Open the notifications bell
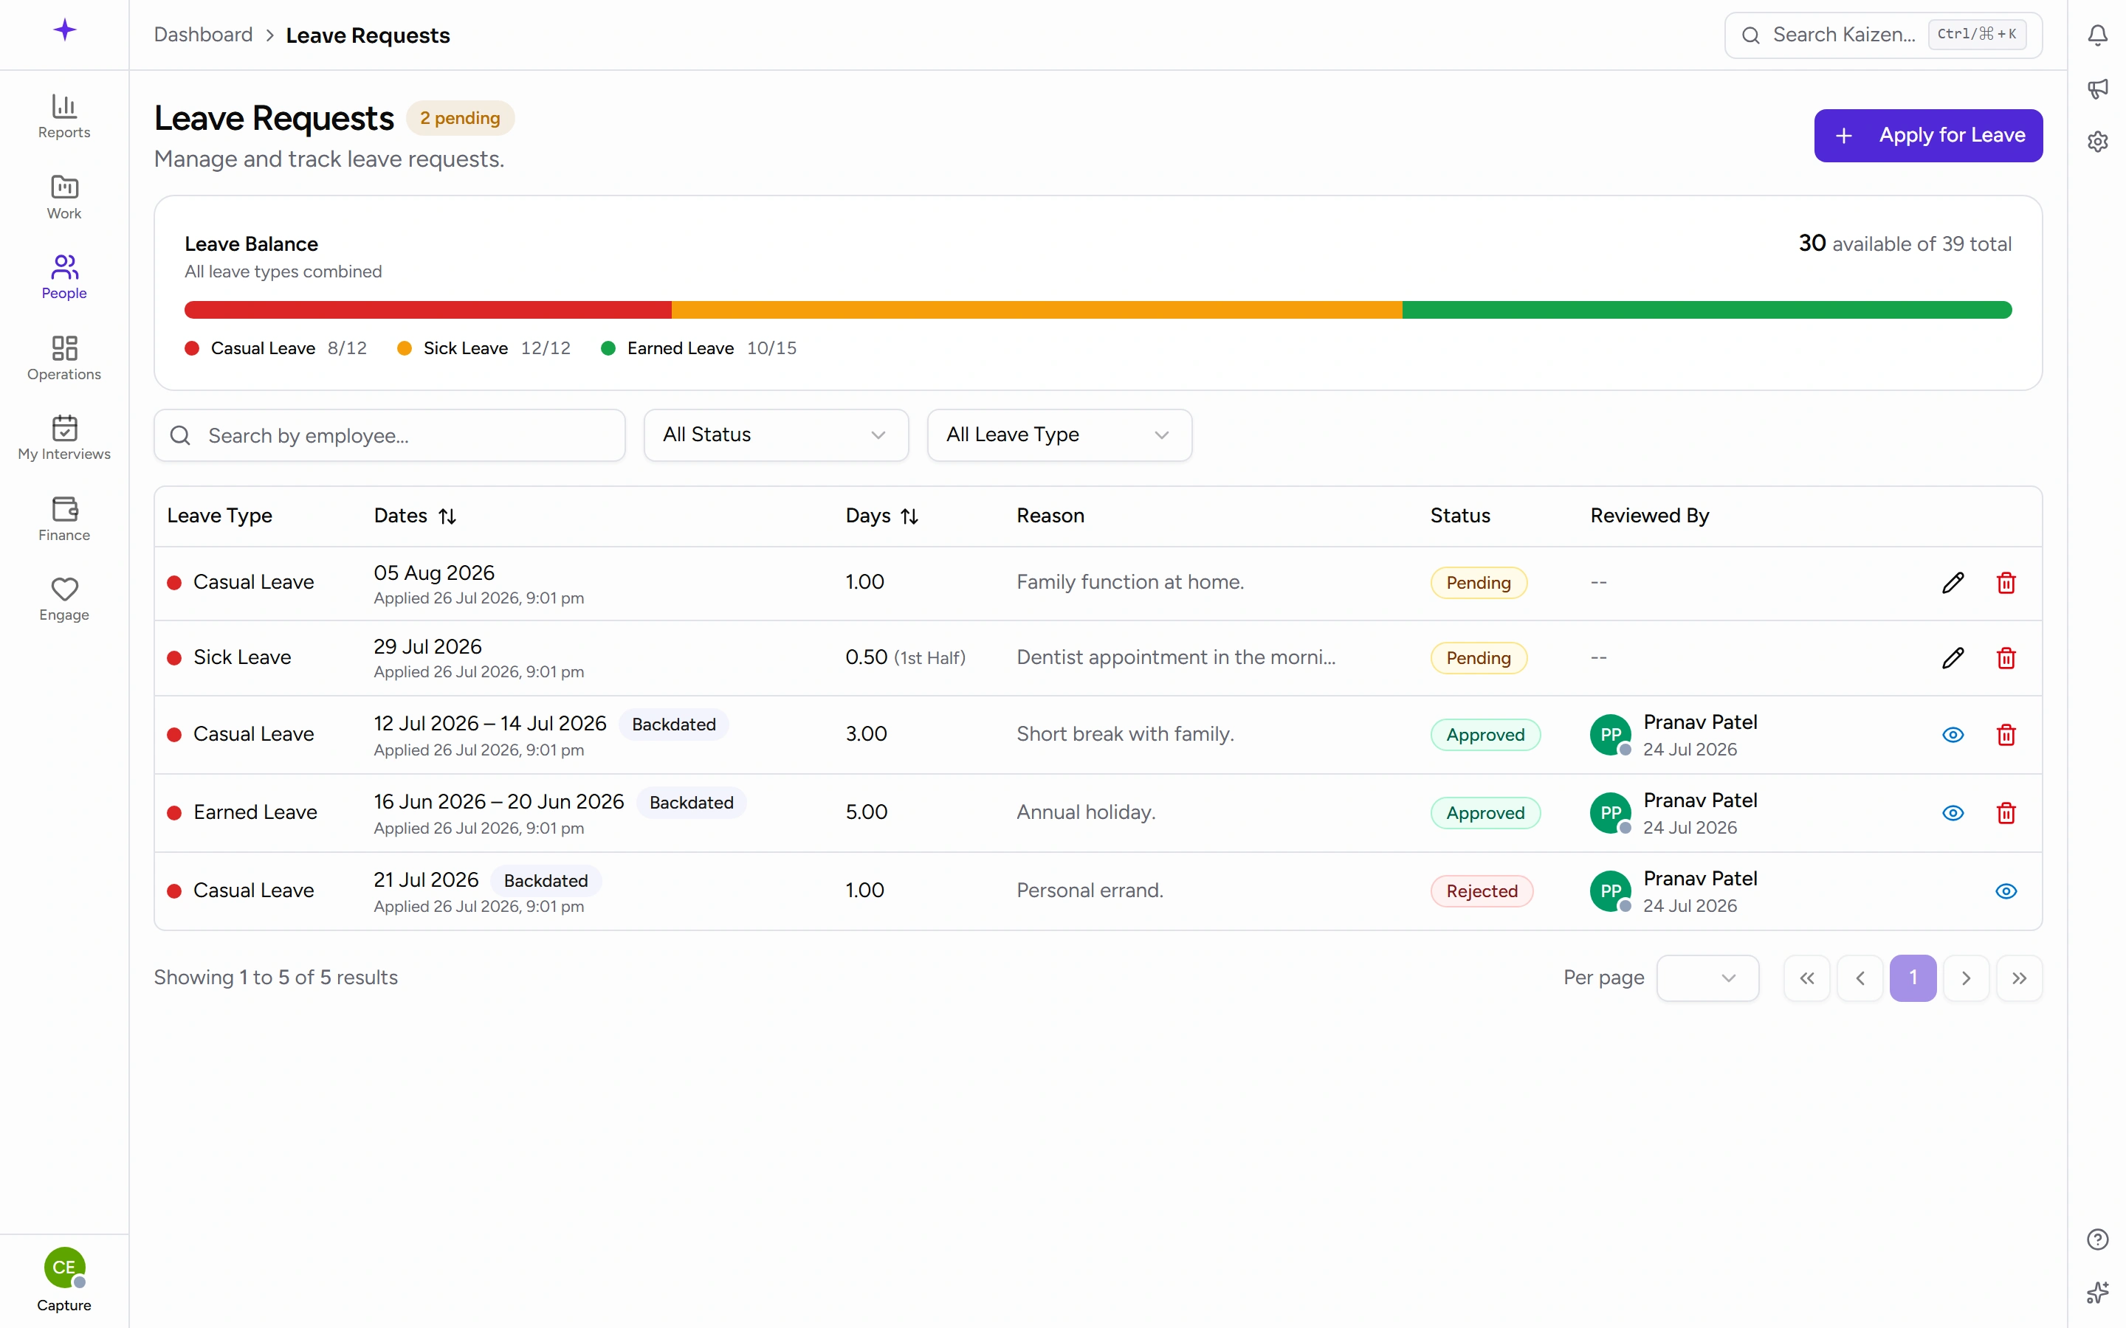Image resolution: width=2126 pixels, height=1328 pixels. pyautogui.click(x=2097, y=35)
